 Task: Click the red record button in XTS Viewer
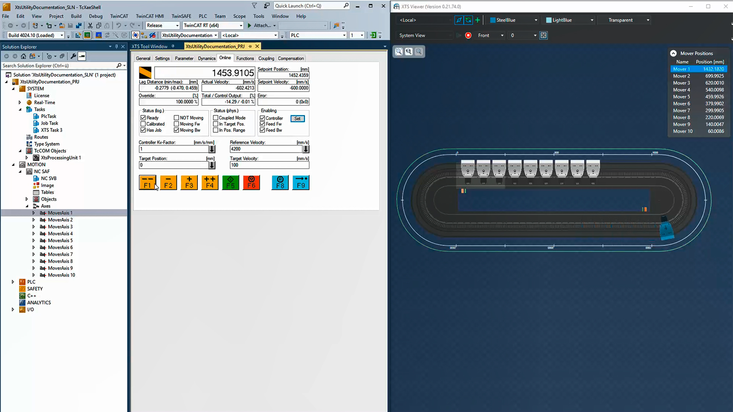click(468, 35)
